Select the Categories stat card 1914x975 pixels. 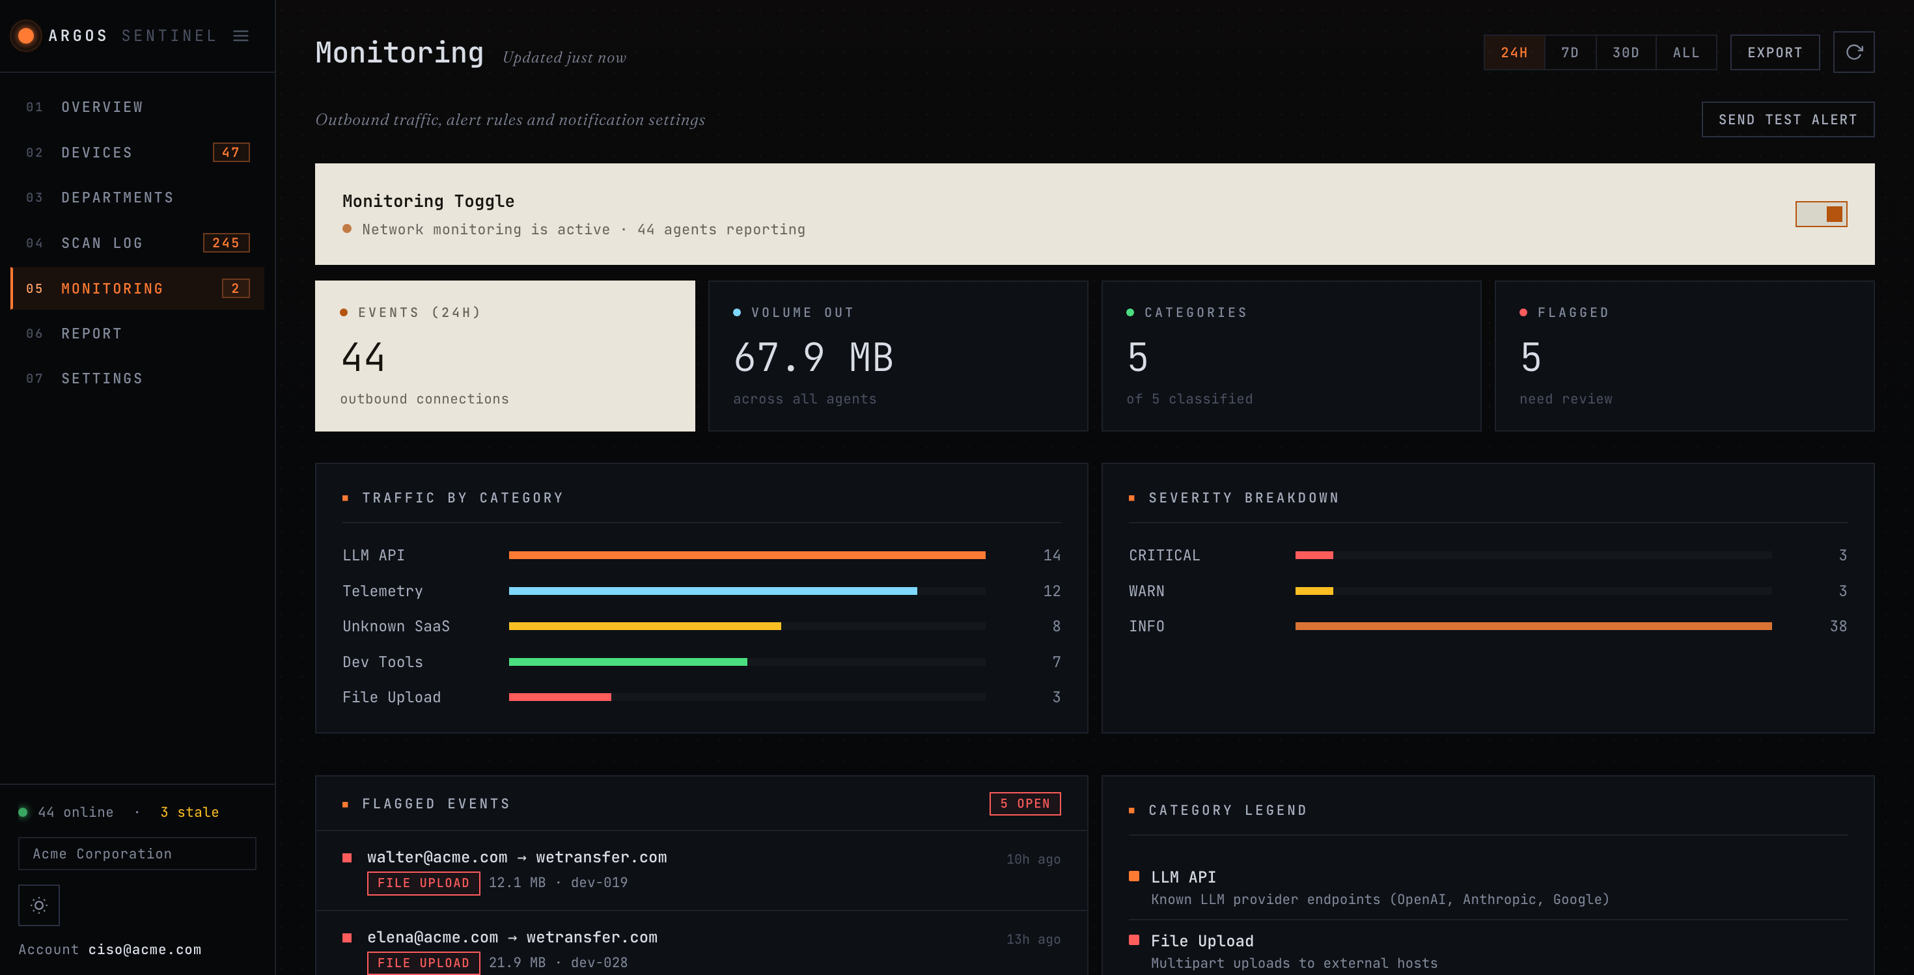point(1290,355)
